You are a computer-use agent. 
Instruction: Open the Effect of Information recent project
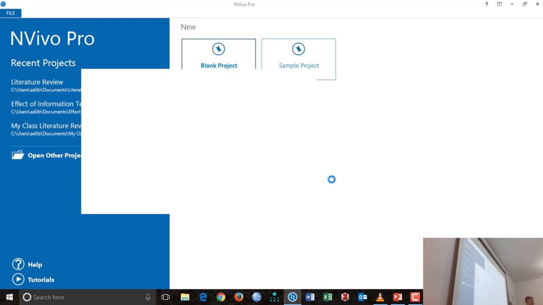[x=46, y=107]
